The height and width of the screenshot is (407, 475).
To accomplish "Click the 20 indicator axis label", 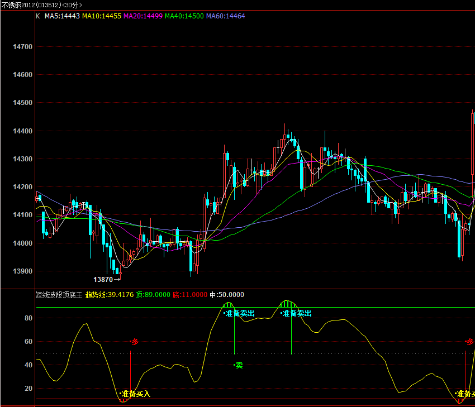I will pyautogui.click(x=28, y=388).
